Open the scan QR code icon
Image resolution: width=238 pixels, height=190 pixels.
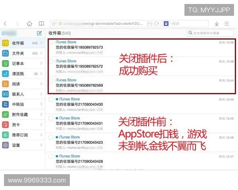[150, 24]
